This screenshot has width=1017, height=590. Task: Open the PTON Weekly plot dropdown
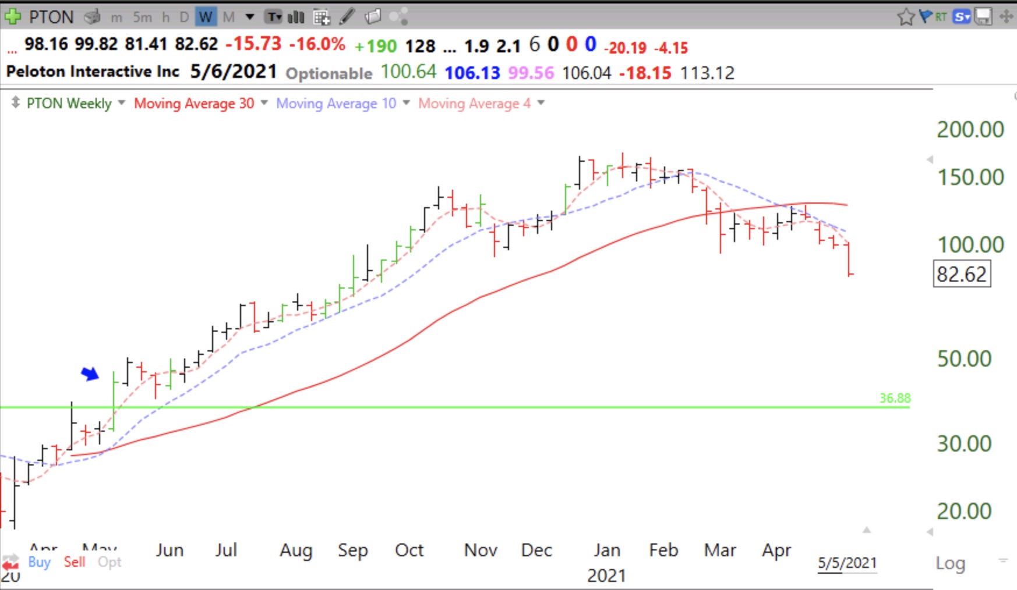121,102
